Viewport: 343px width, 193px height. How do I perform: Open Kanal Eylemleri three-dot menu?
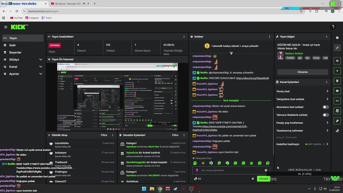326,82
